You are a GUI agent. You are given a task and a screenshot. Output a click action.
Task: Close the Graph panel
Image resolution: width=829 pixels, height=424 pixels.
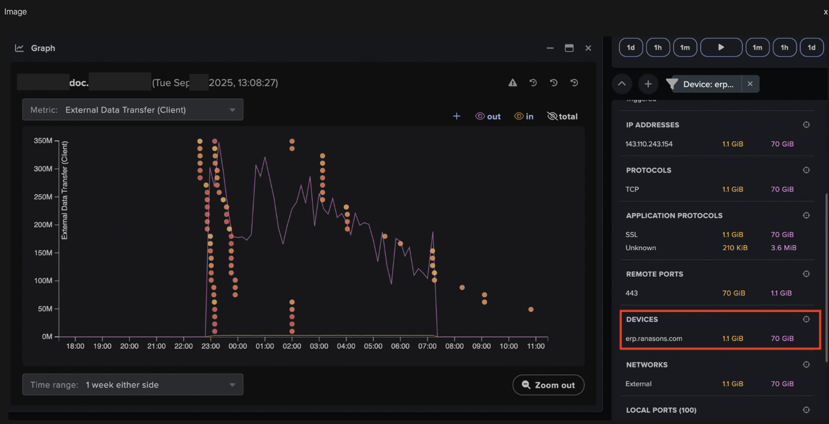point(588,48)
